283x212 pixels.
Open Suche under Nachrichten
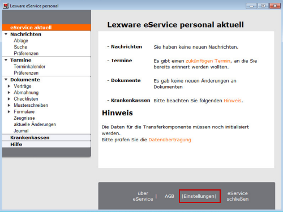click(20, 47)
